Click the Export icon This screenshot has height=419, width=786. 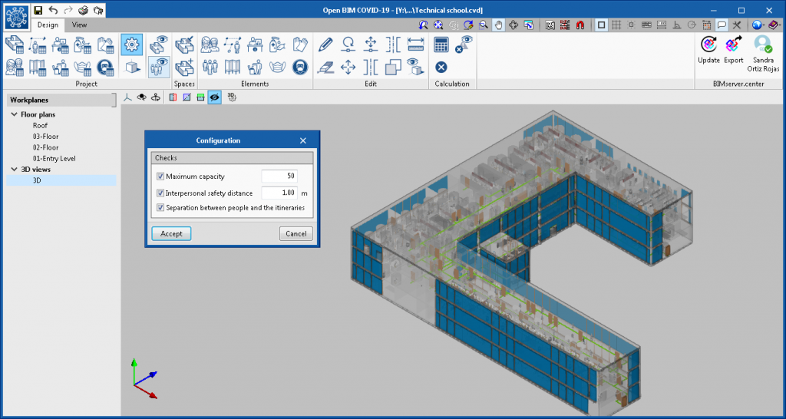click(x=733, y=45)
